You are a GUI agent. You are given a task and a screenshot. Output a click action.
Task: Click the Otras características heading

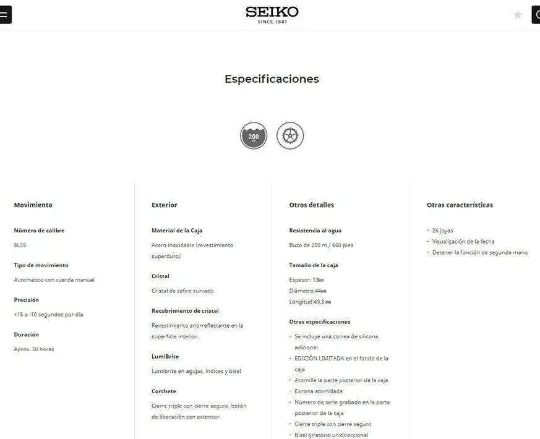tap(460, 205)
